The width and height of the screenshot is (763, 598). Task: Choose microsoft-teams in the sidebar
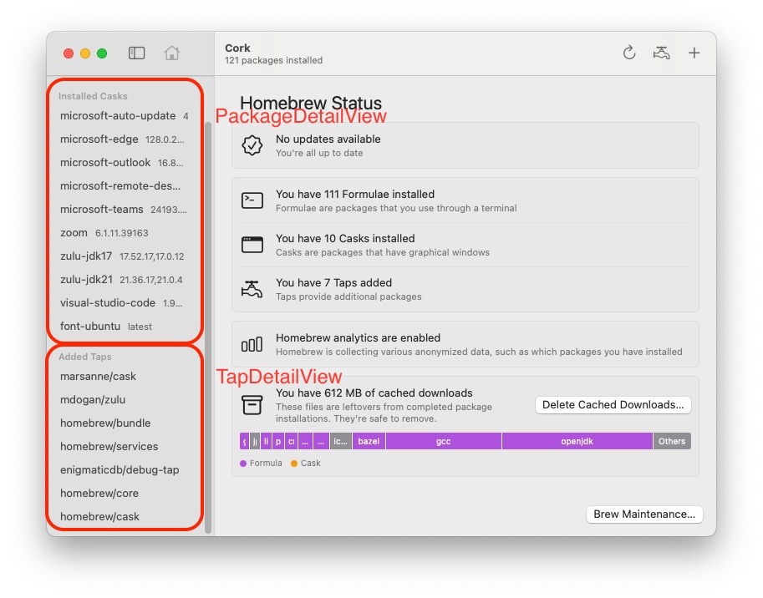coord(125,209)
